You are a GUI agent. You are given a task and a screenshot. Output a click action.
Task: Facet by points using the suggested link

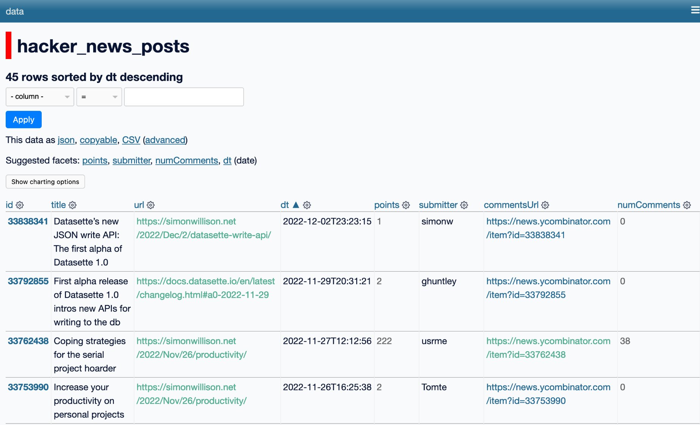point(94,160)
